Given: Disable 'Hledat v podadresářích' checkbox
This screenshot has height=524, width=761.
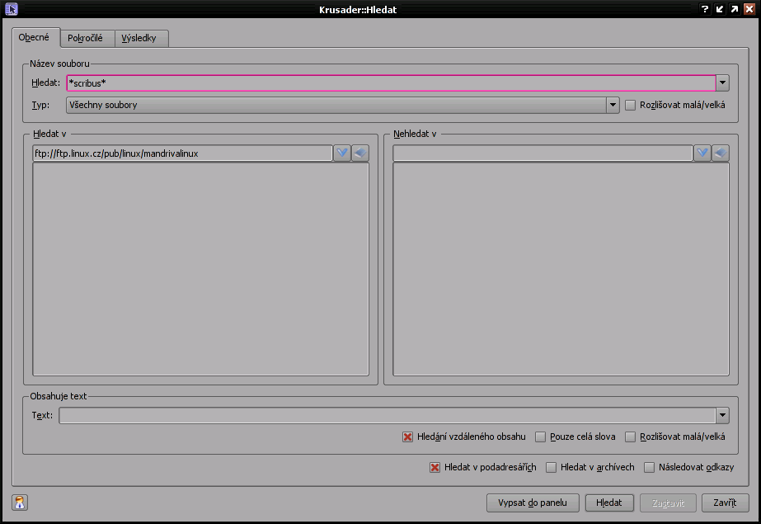Looking at the screenshot, I should point(435,468).
